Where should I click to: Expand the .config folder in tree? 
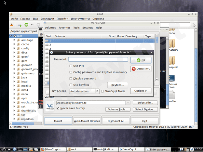[14, 48]
